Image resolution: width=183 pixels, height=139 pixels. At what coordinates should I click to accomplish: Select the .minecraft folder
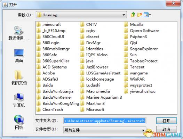[49, 24]
